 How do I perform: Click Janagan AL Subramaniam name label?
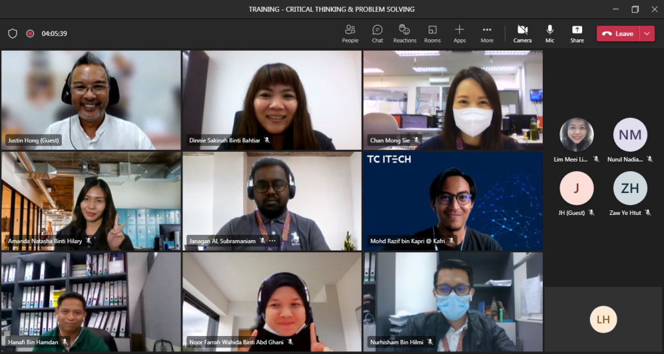[x=223, y=241]
